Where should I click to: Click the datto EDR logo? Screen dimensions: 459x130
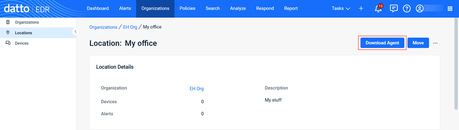coord(27,9)
